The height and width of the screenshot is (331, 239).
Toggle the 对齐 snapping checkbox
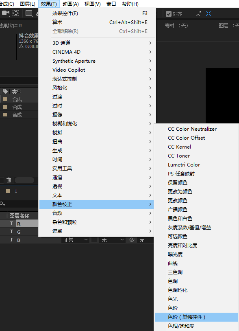click(169, 14)
